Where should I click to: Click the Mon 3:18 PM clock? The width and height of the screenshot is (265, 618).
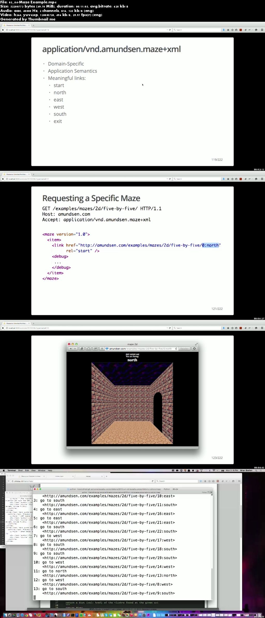232,470
